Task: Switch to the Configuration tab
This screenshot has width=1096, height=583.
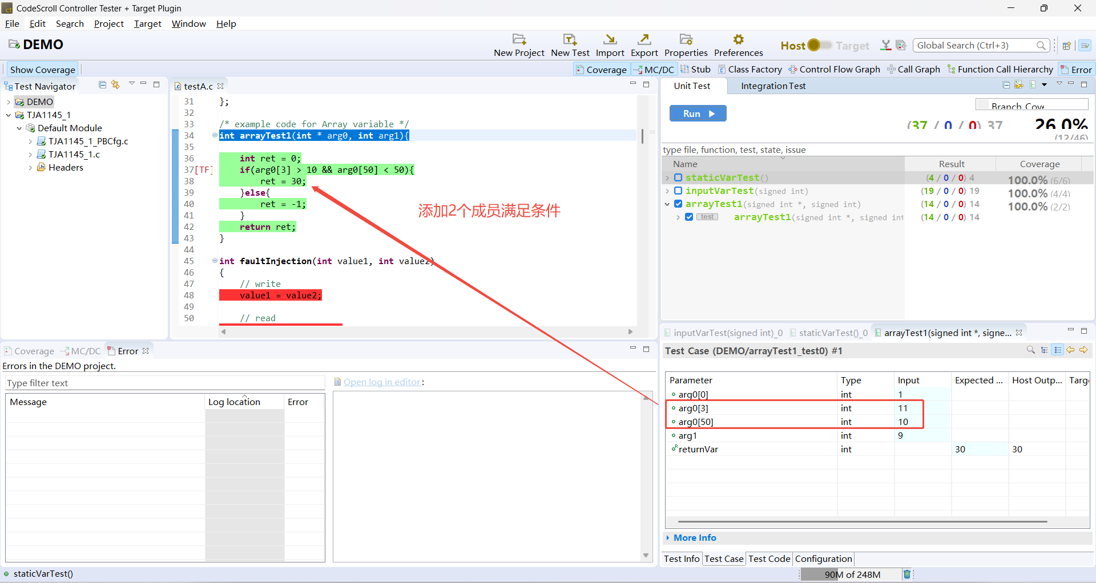Action: click(823, 558)
